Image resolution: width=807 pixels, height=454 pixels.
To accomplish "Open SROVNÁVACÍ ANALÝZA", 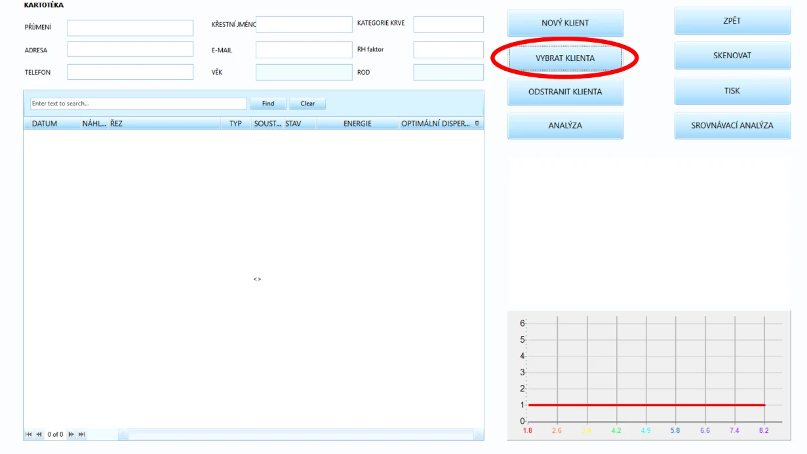I will pyautogui.click(x=732, y=125).
